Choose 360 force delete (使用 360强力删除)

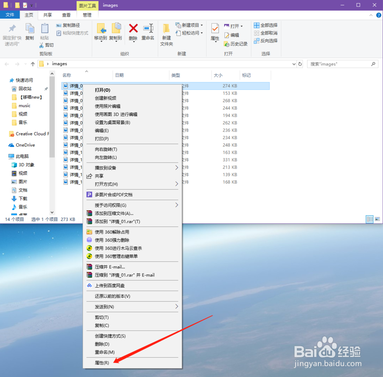[x=133, y=240]
